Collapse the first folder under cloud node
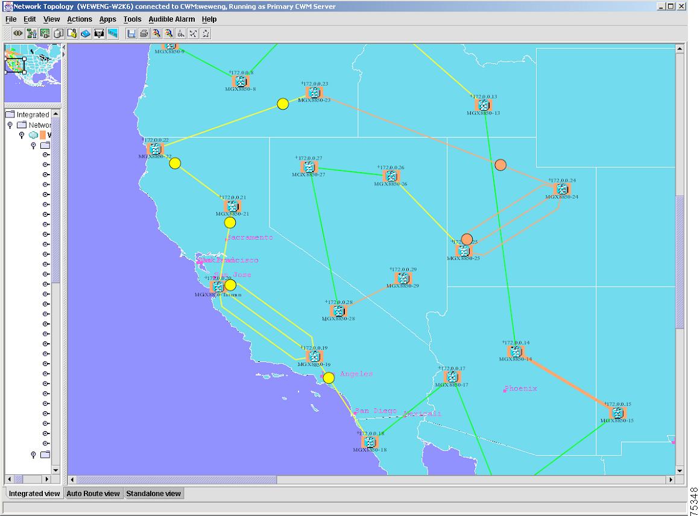The height and width of the screenshot is (516, 700). tap(33, 145)
